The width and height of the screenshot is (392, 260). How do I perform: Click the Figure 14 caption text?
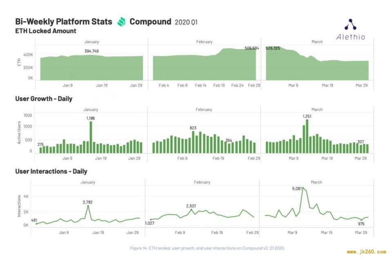[x=207, y=248]
